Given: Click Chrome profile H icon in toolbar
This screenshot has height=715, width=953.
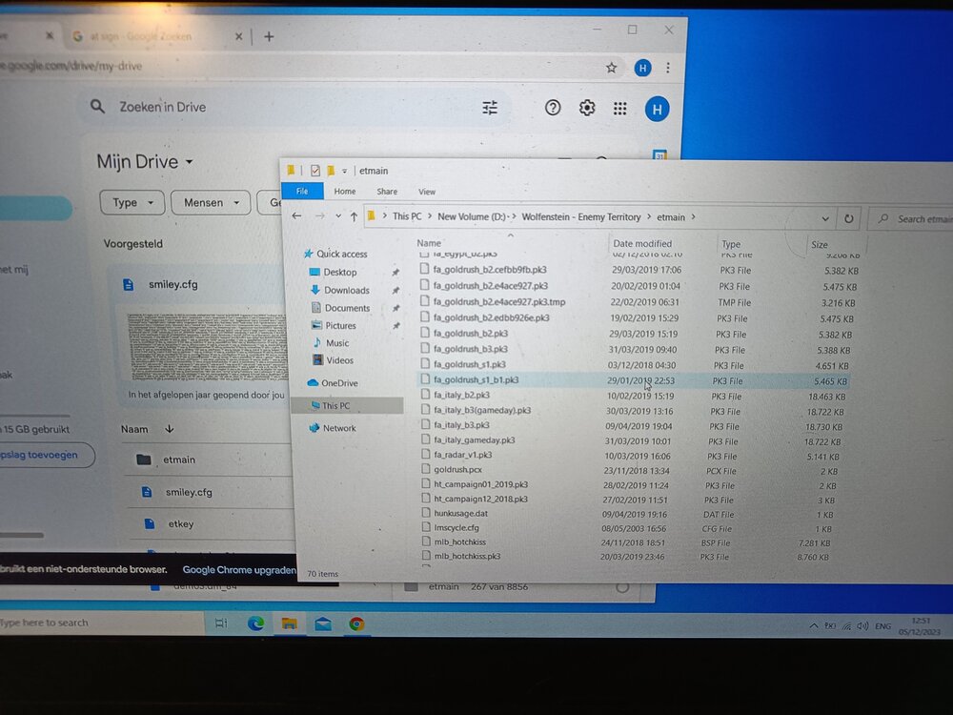Looking at the screenshot, I should (642, 68).
